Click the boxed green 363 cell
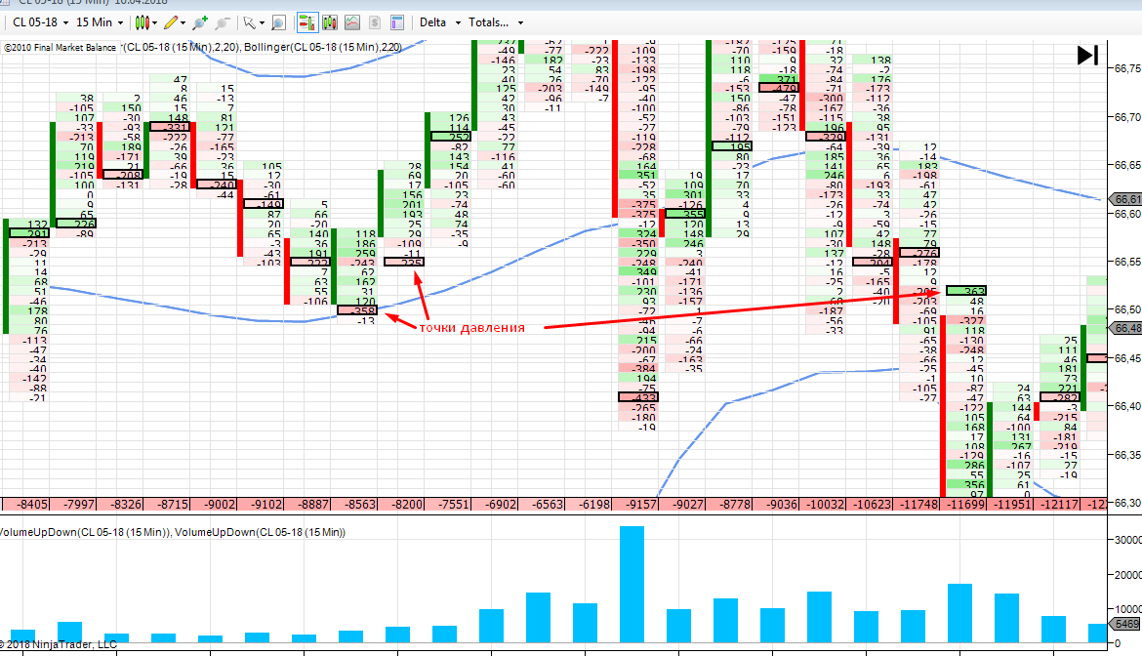The width and height of the screenshot is (1142, 656). 966,291
